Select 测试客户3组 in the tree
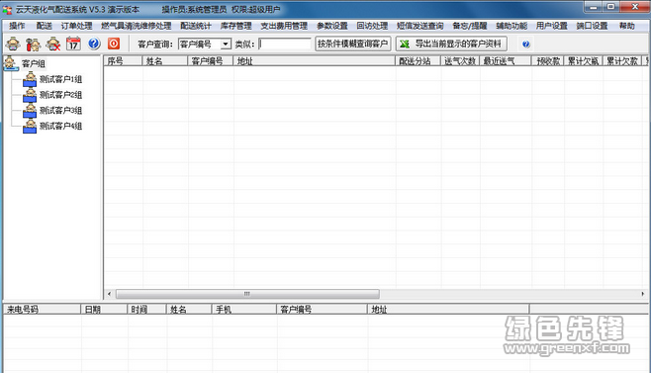The height and width of the screenshot is (373, 651). point(60,110)
